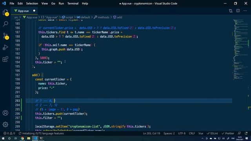Open the Source Control view
Screen dimensions: 251x141
pos(5,36)
